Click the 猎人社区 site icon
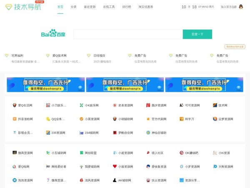The width and height of the screenshot is (250, 188). (x=148, y=153)
